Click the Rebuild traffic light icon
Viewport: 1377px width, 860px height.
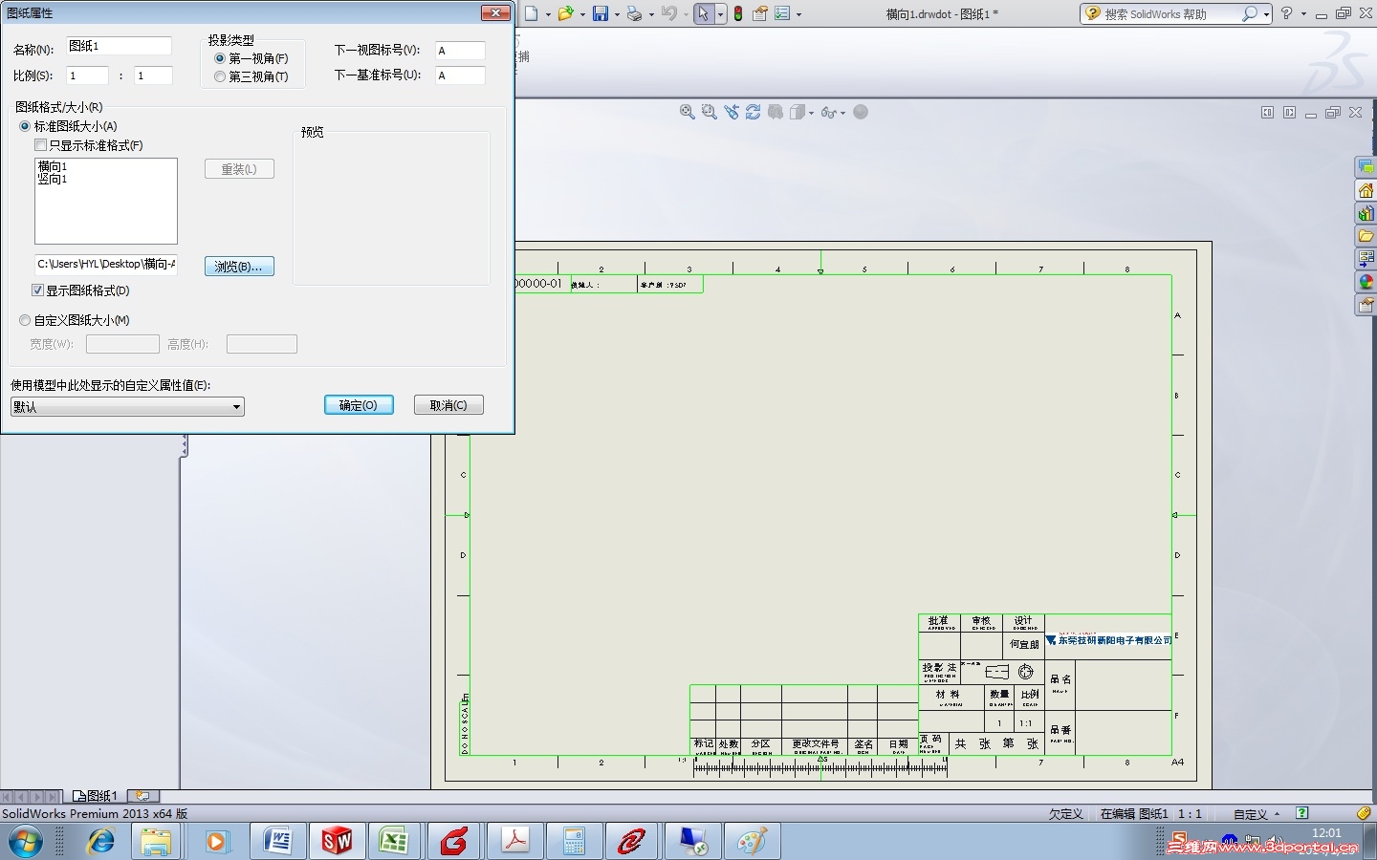(738, 13)
